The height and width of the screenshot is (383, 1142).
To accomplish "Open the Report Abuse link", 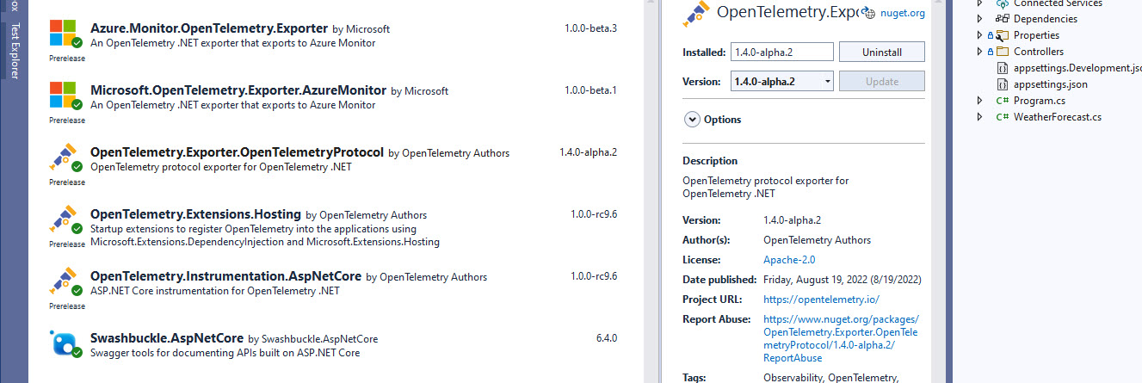I will (x=841, y=338).
